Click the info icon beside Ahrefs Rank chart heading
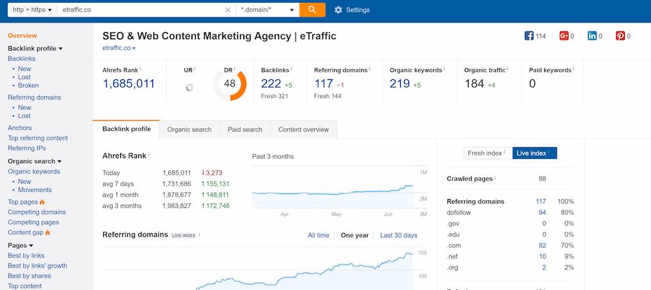 click(x=149, y=155)
